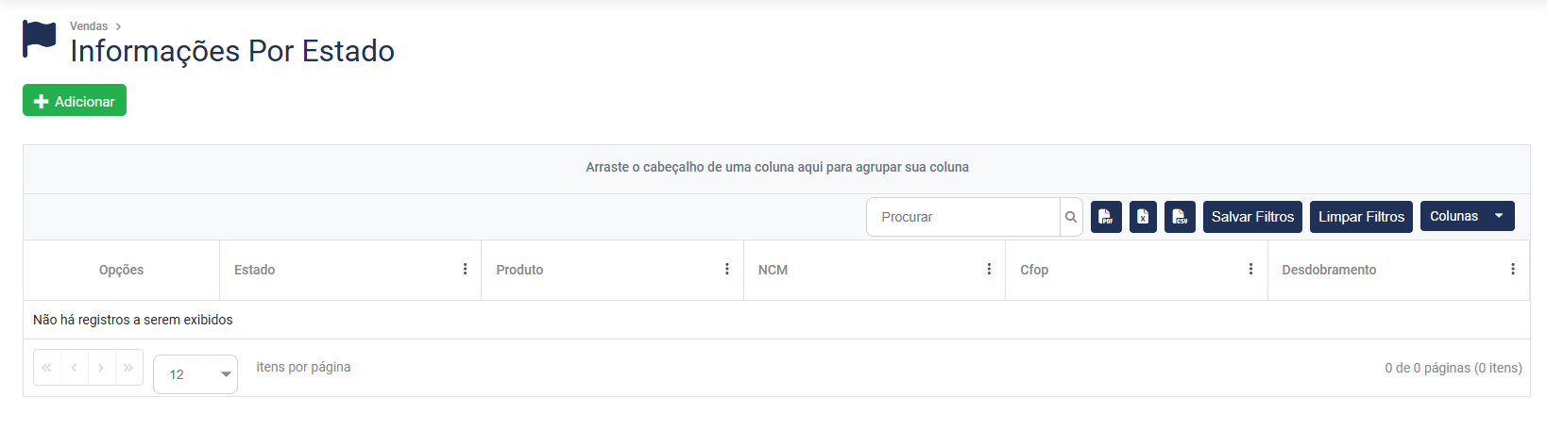The image size is (1547, 430).
Task: Open the Estado column options menu
Action: point(465,270)
